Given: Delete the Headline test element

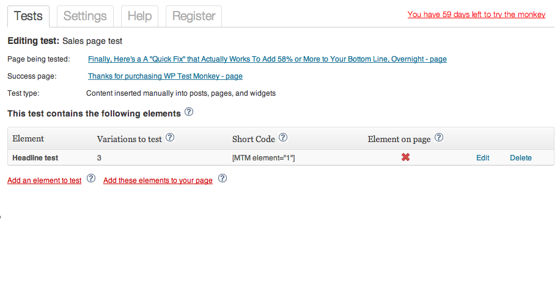Looking at the screenshot, I should coord(521,158).
